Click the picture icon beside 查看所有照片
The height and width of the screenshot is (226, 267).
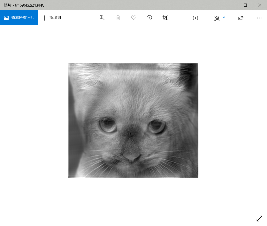click(x=6, y=18)
